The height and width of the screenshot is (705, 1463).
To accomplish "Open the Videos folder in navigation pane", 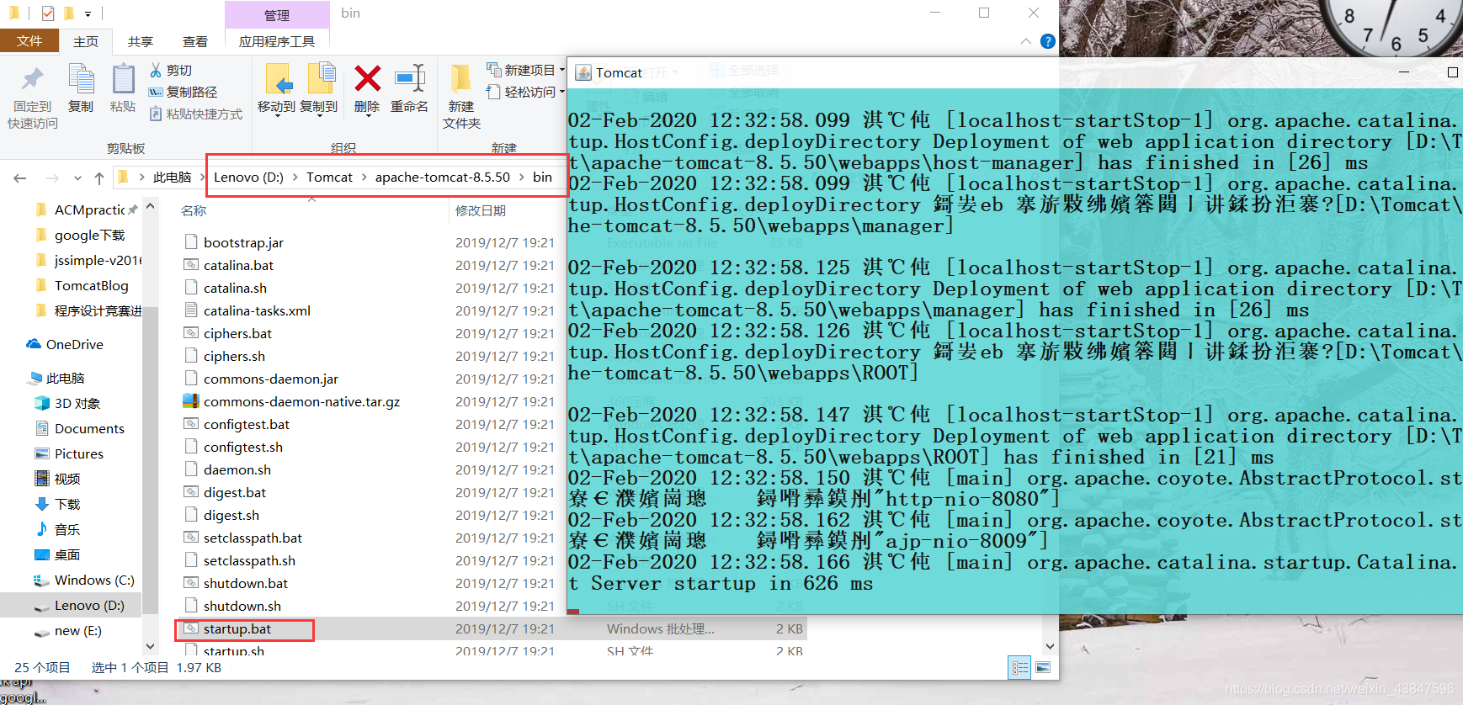I will tap(57, 479).
